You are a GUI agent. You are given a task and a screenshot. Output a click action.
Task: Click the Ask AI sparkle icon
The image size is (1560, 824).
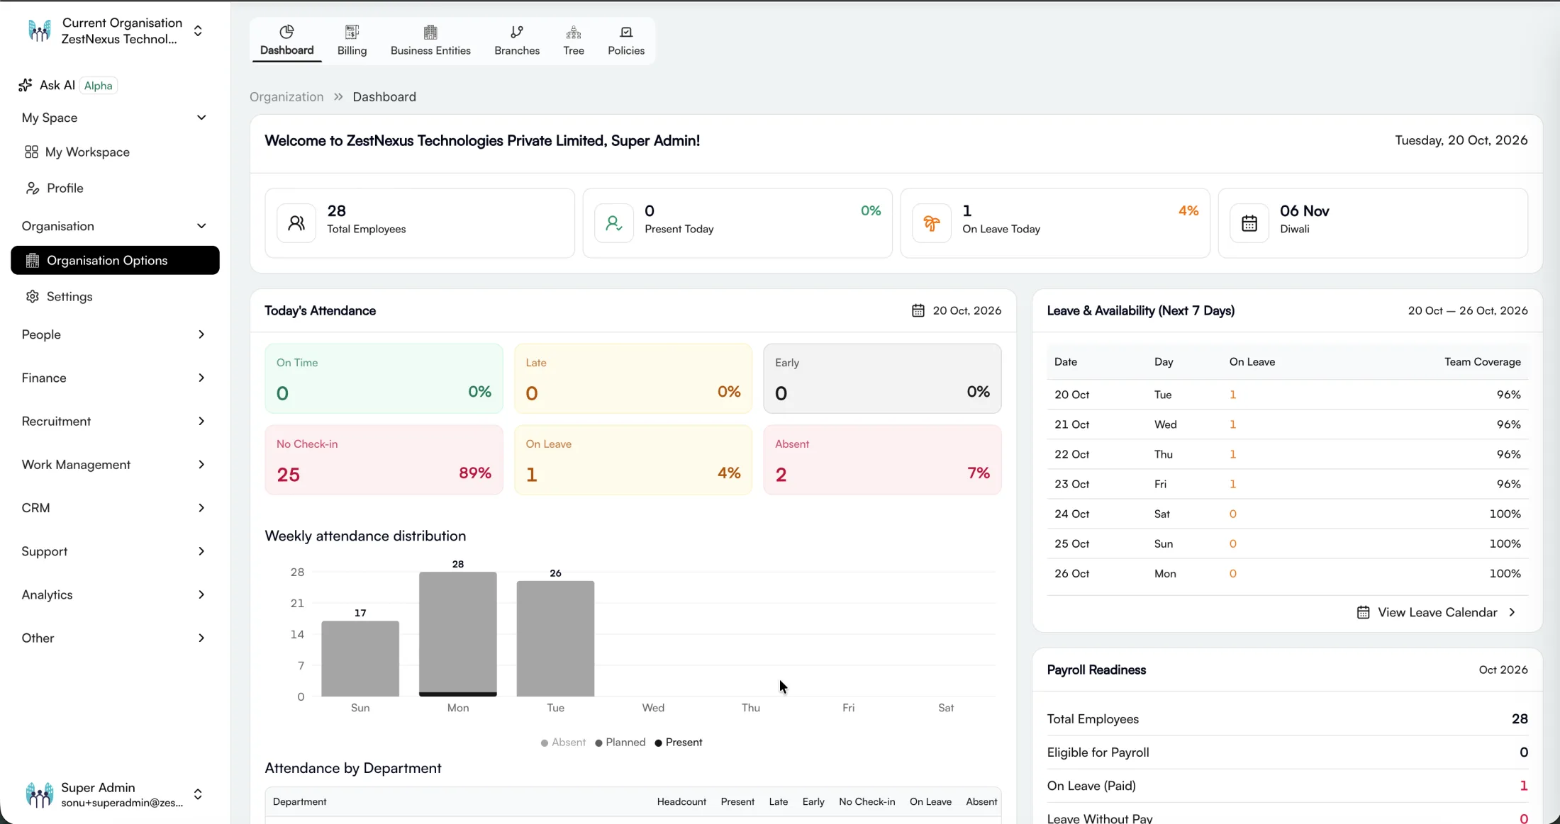point(26,85)
